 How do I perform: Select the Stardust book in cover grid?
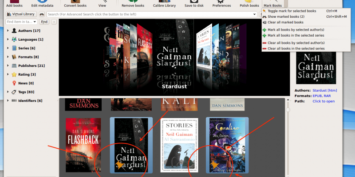(131, 145)
